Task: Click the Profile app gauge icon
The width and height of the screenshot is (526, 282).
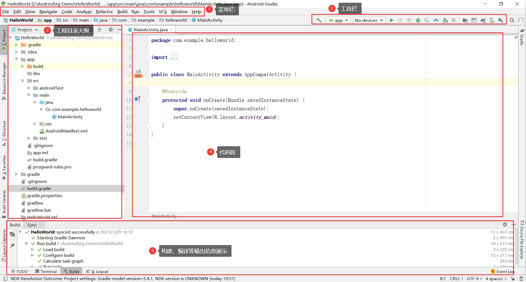Action: coord(436,20)
